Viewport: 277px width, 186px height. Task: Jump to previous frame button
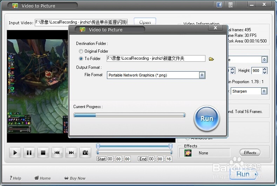click(57, 152)
